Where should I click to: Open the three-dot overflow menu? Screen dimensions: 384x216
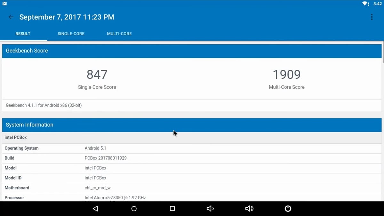[x=372, y=17]
